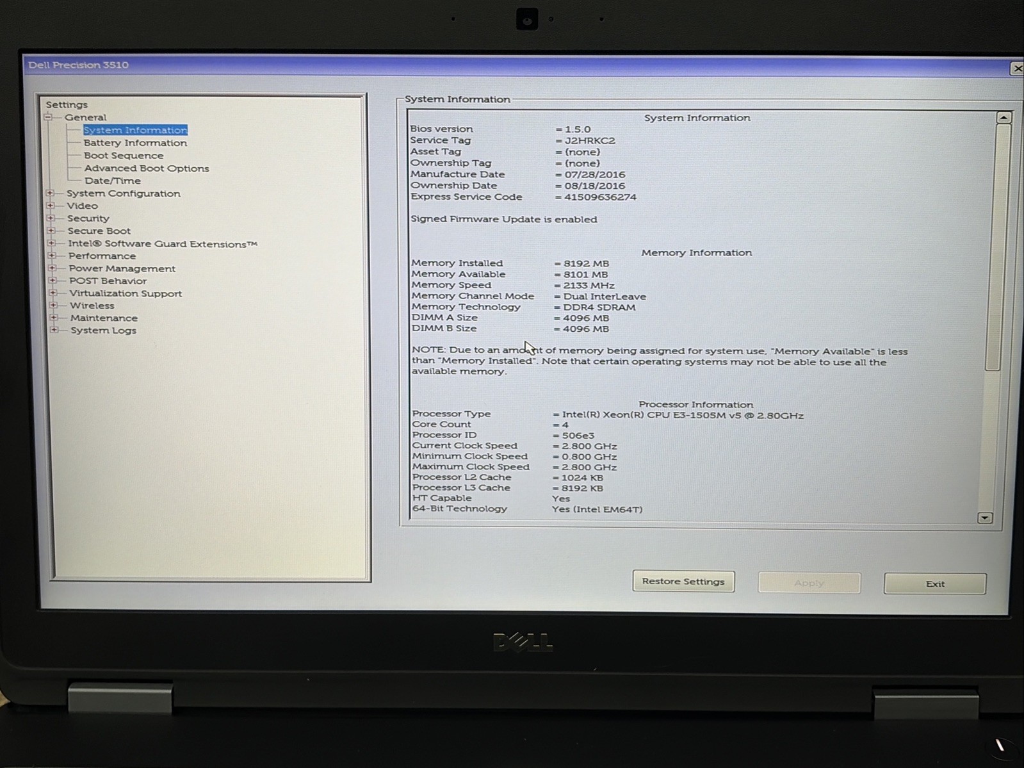
Task: Expand Intel Software Guard Extensions node
Action: [x=52, y=243]
